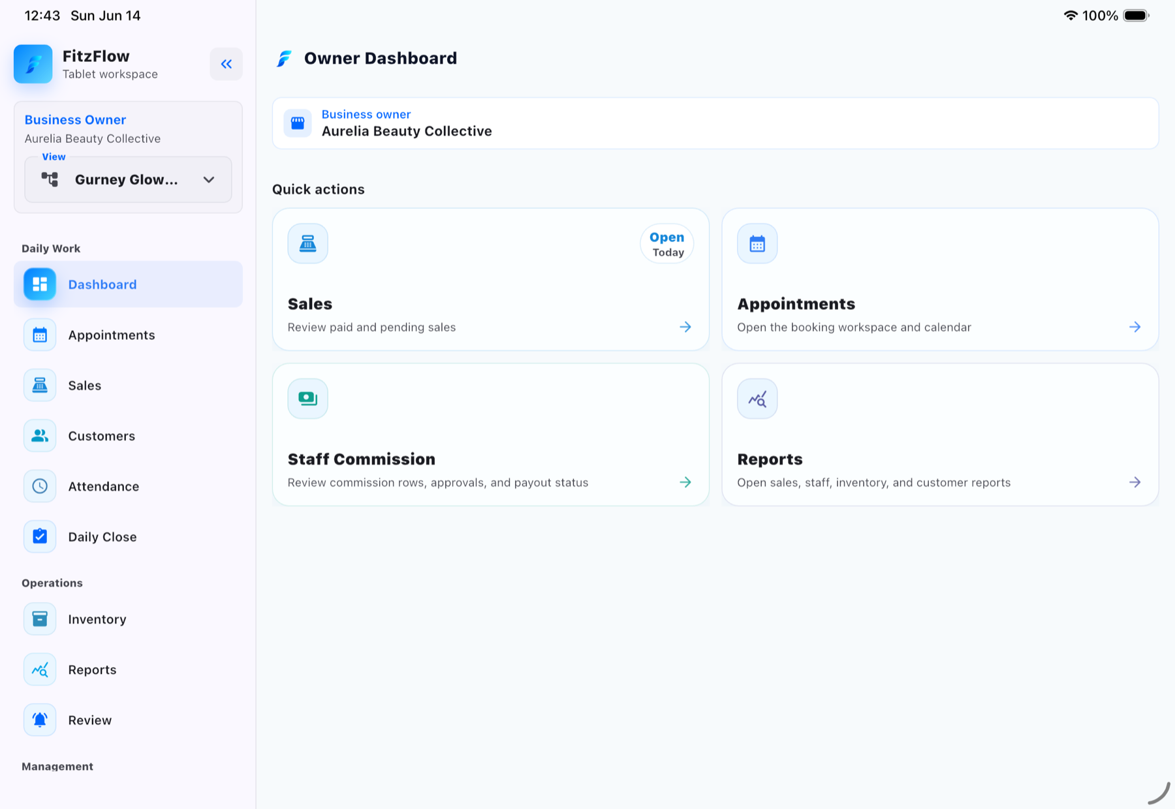
Task: Open the Gurney Glow view dropdown
Action: [128, 179]
